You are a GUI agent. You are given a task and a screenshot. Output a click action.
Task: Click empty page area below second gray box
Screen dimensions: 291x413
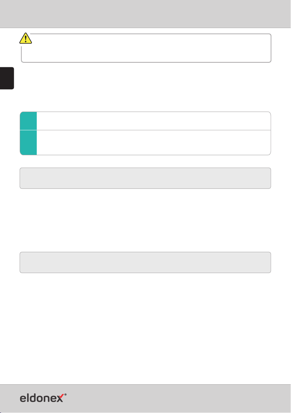click(x=145, y=328)
